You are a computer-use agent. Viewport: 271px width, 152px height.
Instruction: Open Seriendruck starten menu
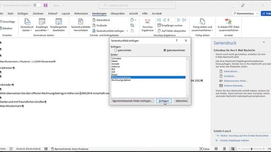click(27, 25)
